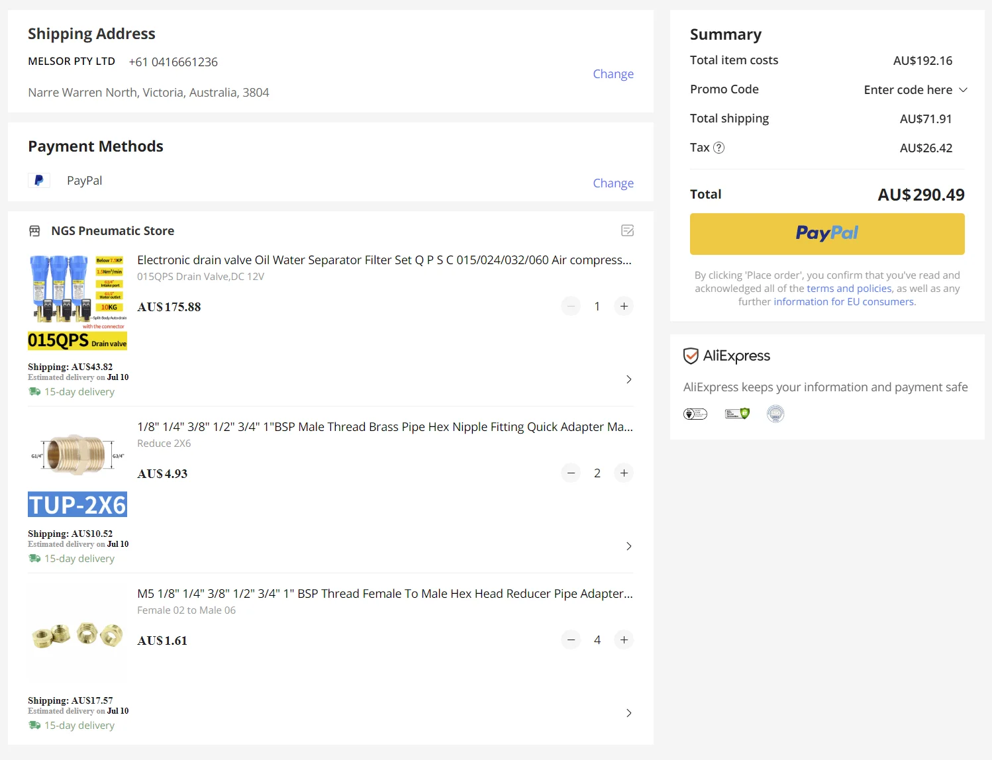The width and height of the screenshot is (992, 760).
Task: Click the TUP-2X6 brass nipple thumbnail
Action: click(77, 468)
